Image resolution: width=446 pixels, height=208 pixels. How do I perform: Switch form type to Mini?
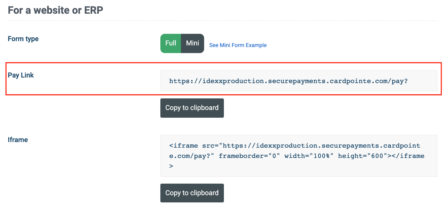(x=192, y=43)
